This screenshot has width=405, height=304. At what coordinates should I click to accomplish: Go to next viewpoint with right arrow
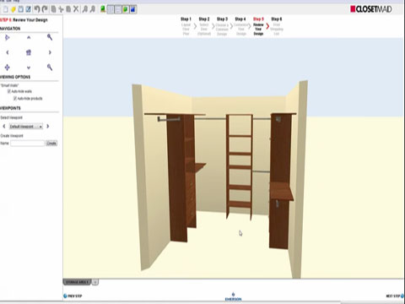[x=48, y=126]
